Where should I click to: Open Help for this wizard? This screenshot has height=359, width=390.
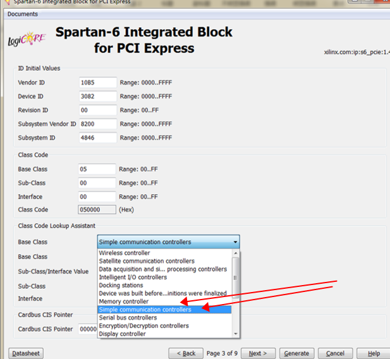click(374, 353)
